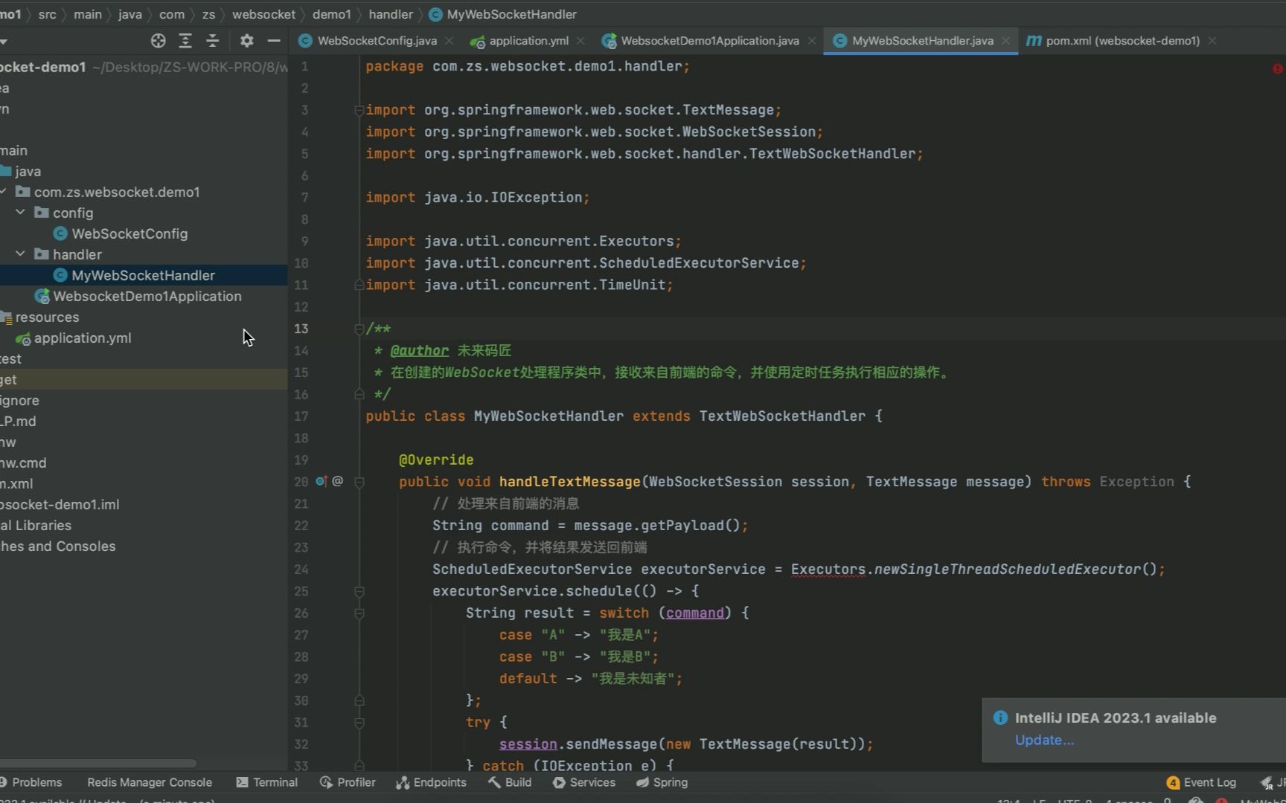Fold the Javadoc comment at line 13
Viewport: 1286px width, 803px height.
pyautogui.click(x=359, y=329)
